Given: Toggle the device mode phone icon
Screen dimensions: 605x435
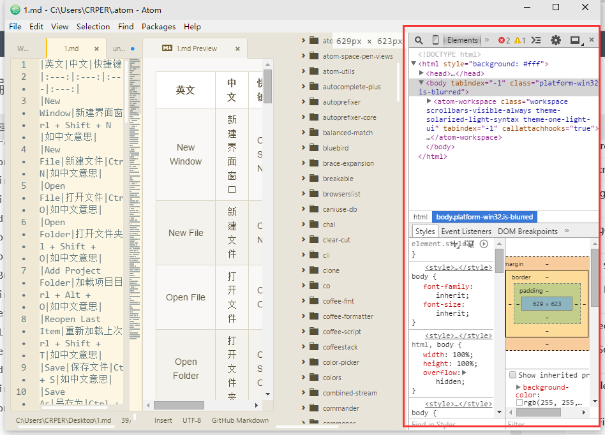Looking at the screenshot, I should 435,40.
